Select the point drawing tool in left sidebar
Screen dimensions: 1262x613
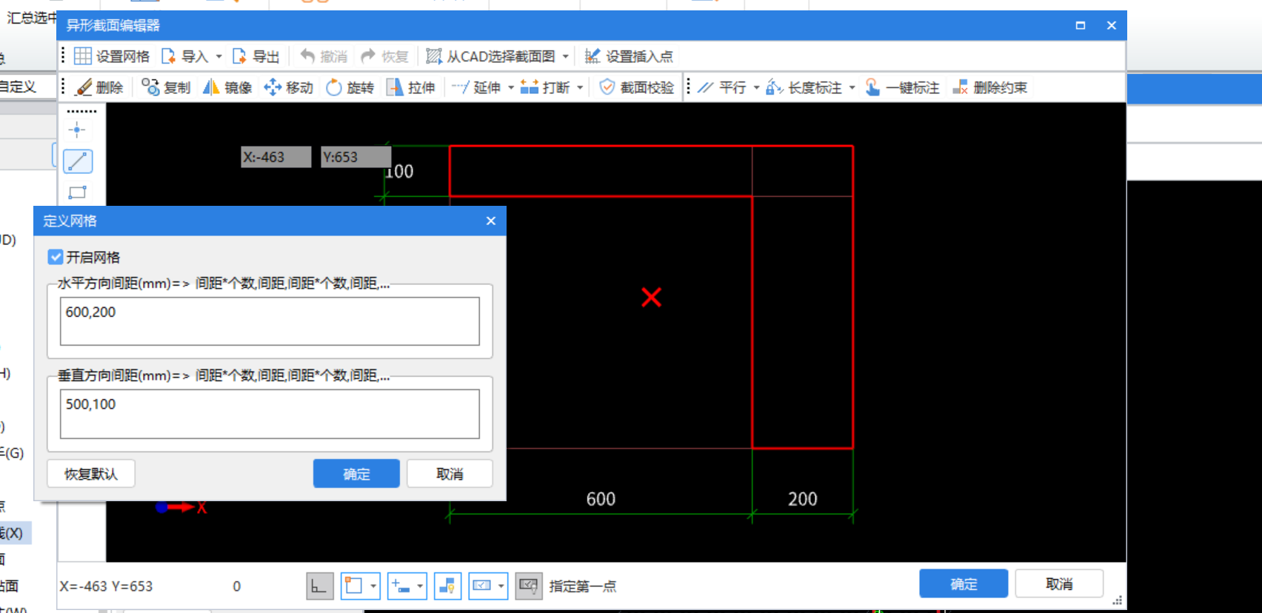pyautogui.click(x=77, y=130)
